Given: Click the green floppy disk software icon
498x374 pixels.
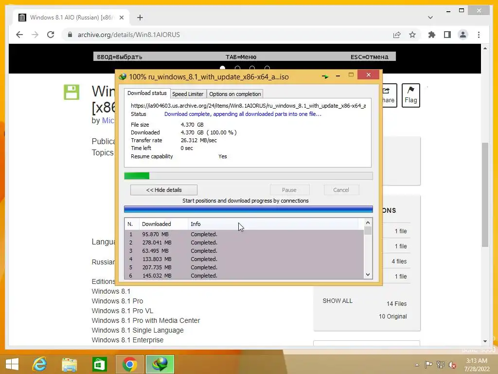Looking at the screenshot, I should [71, 92].
